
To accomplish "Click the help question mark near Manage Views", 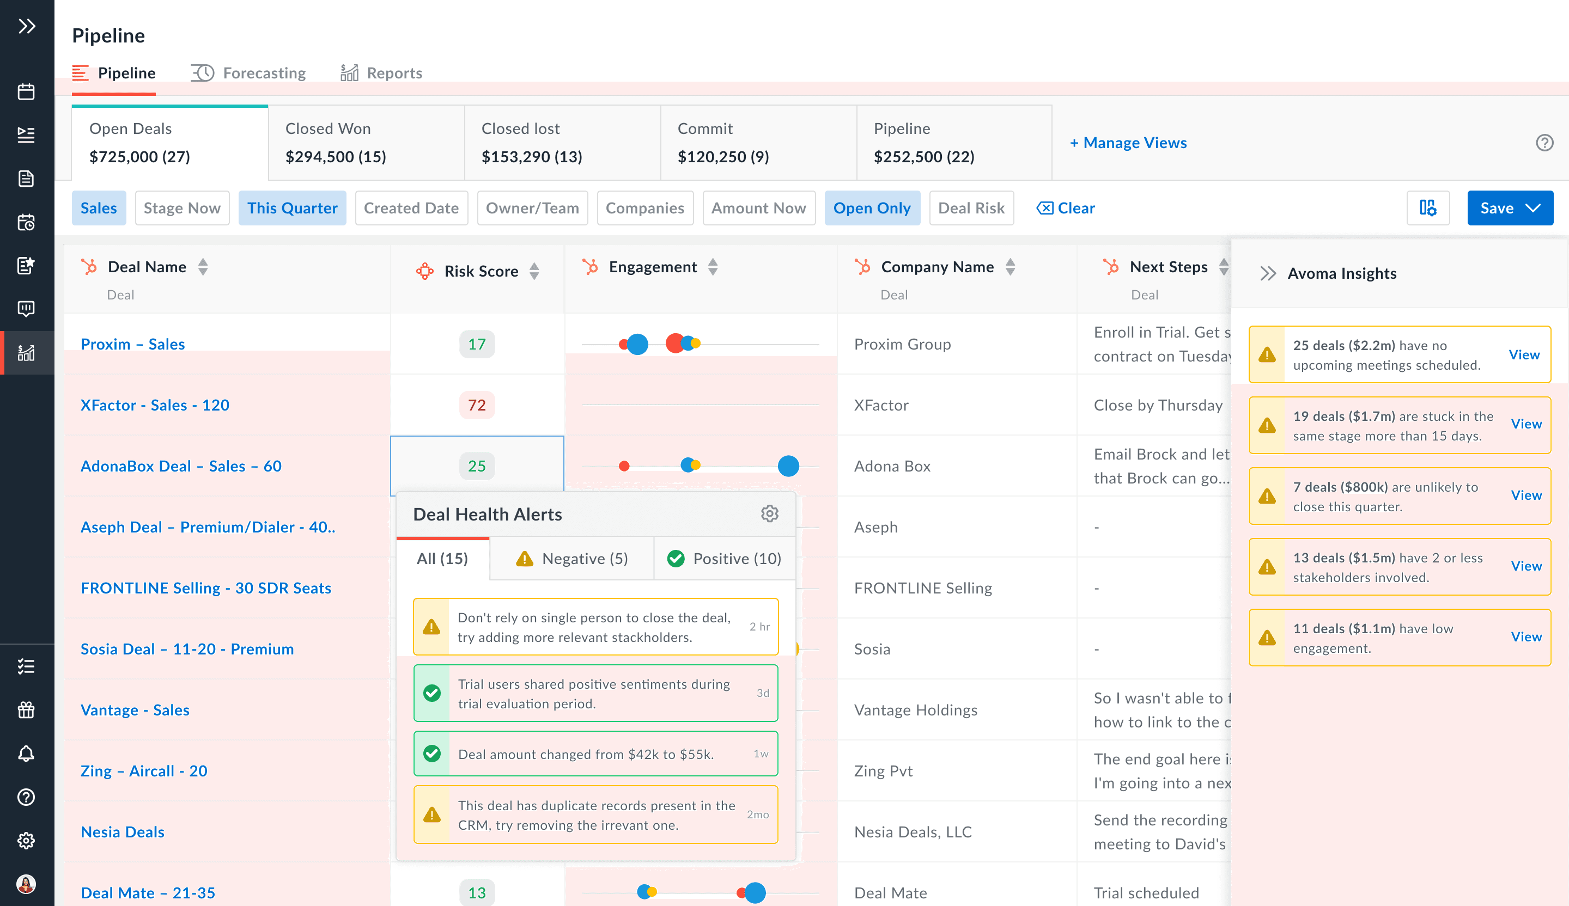I will point(1544,143).
